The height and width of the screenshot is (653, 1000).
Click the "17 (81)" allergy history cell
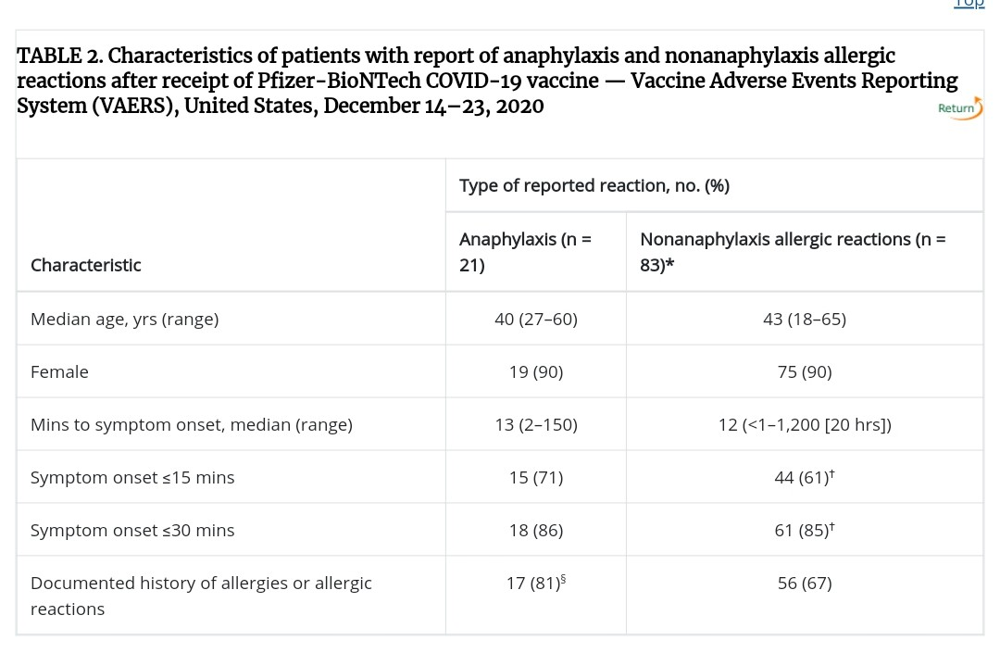[534, 583]
